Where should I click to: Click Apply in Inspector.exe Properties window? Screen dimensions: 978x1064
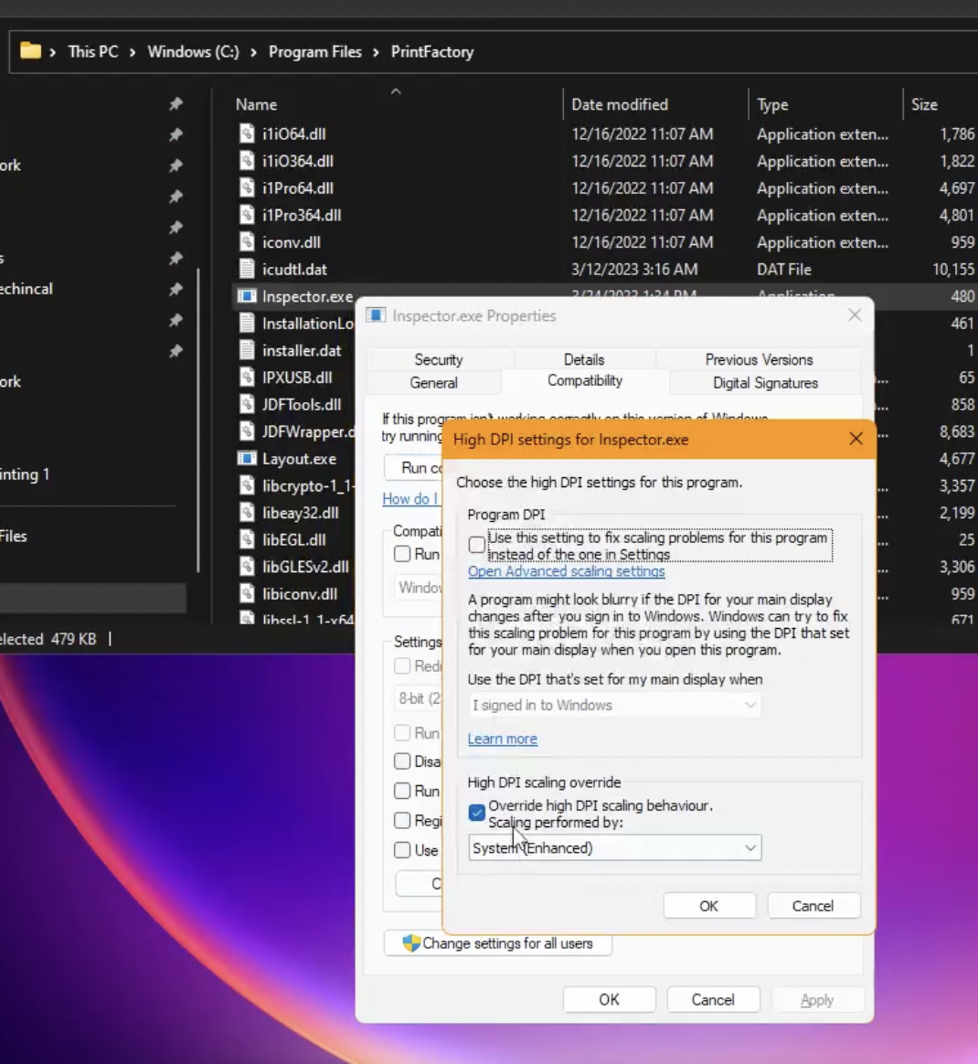coord(817,999)
